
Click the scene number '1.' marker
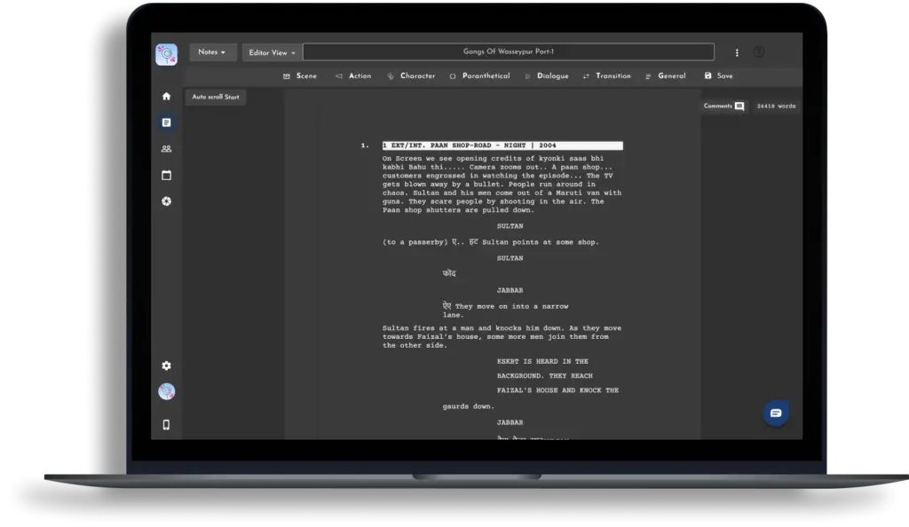click(x=365, y=146)
